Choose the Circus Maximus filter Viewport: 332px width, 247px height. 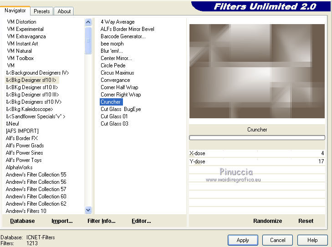117,73
